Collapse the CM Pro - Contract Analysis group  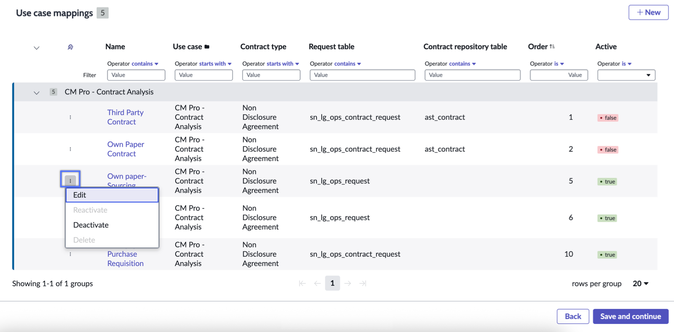[x=37, y=93]
